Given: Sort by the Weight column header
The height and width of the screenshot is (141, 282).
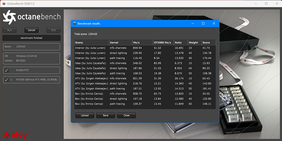Looking at the screenshot, I should coord(195,43).
